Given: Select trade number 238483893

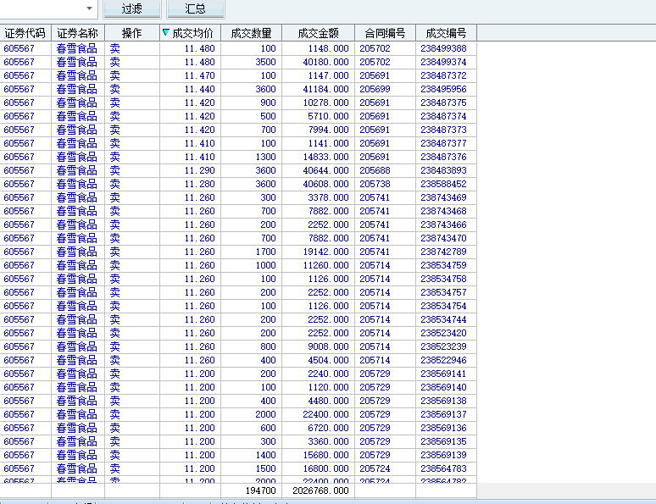Looking at the screenshot, I should (443, 170).
